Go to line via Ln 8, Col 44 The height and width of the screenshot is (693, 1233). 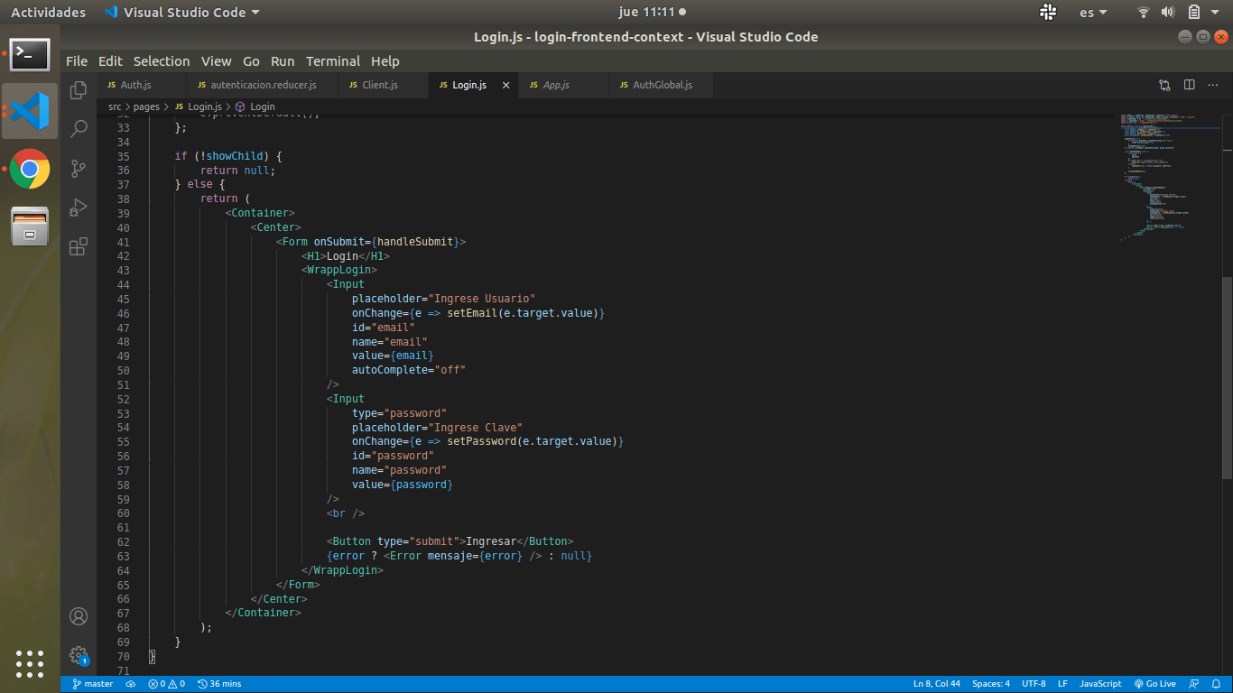point(937,684)
